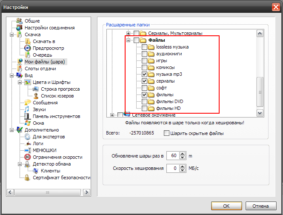Image resolution: width=283 pixels, height=215 pixels.
Task: Collapse the Файлы folder node
Action: pos(128,40)
